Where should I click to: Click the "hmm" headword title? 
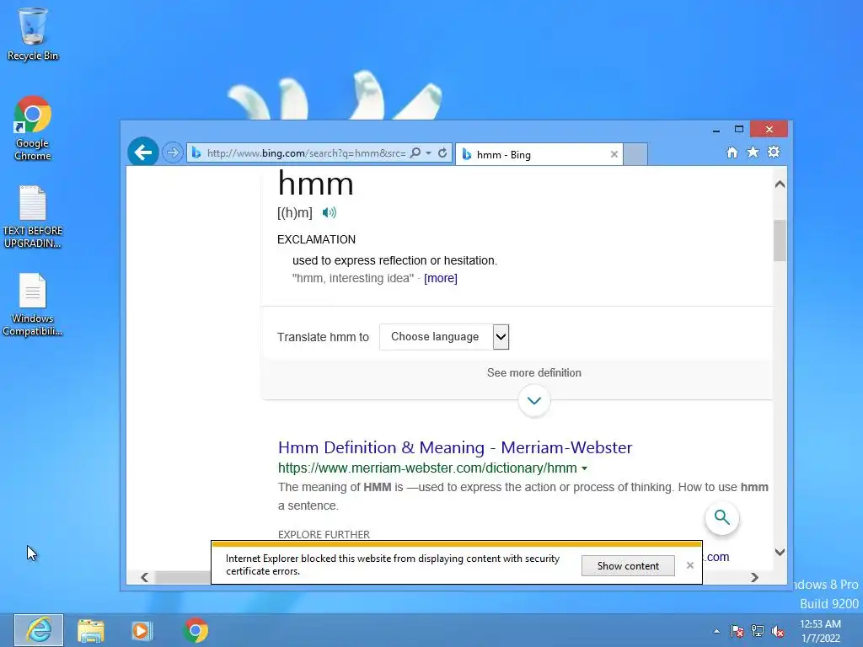click(315, 183)
